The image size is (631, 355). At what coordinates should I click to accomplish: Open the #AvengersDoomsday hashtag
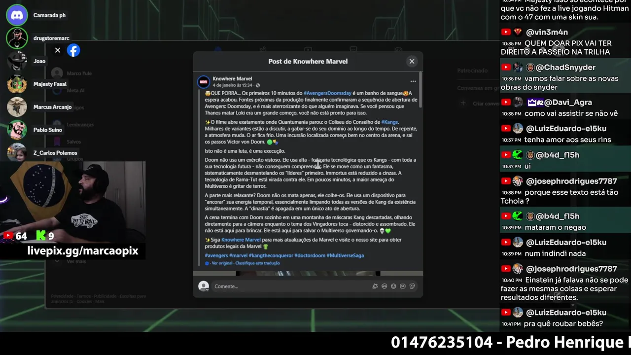(x=327, y=93)
